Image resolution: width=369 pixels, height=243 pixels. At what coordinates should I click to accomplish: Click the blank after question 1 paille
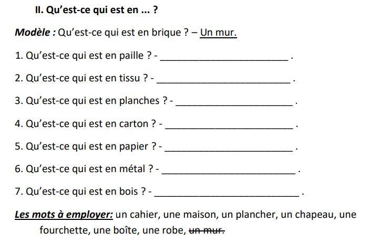pyautogui.click(x=224, y=57)
